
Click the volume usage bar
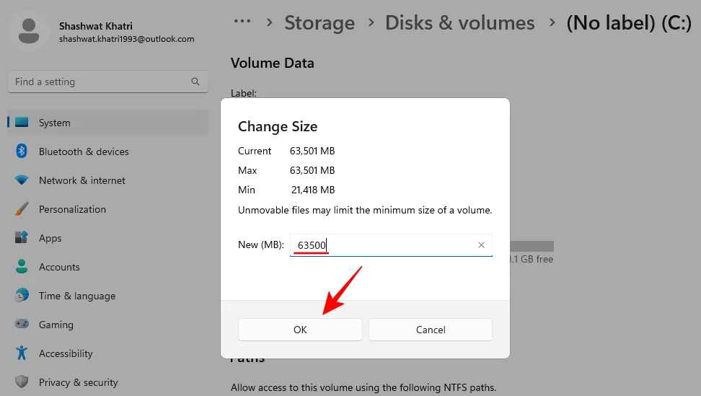(x=532, y=246)
